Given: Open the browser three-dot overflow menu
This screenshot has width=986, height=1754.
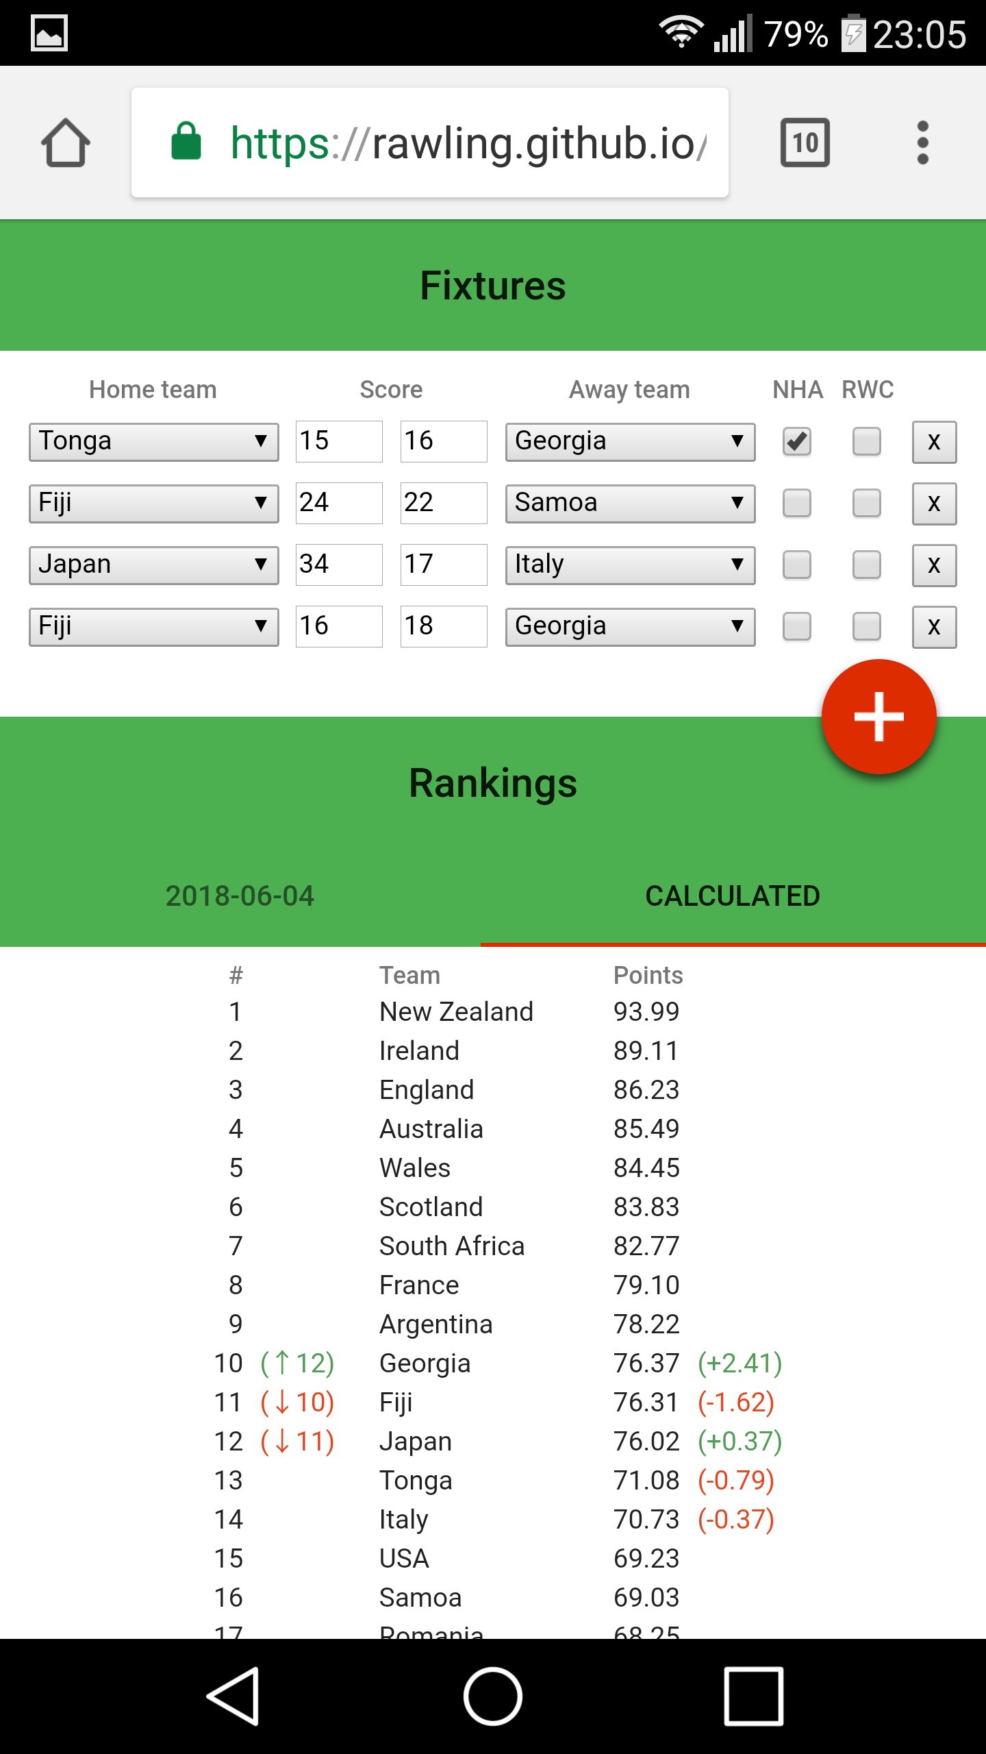Looking at the screenshot, I should click(922, 143).
